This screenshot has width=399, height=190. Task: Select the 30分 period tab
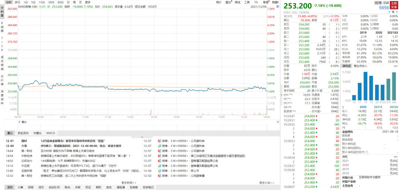[x=51, y=2]
